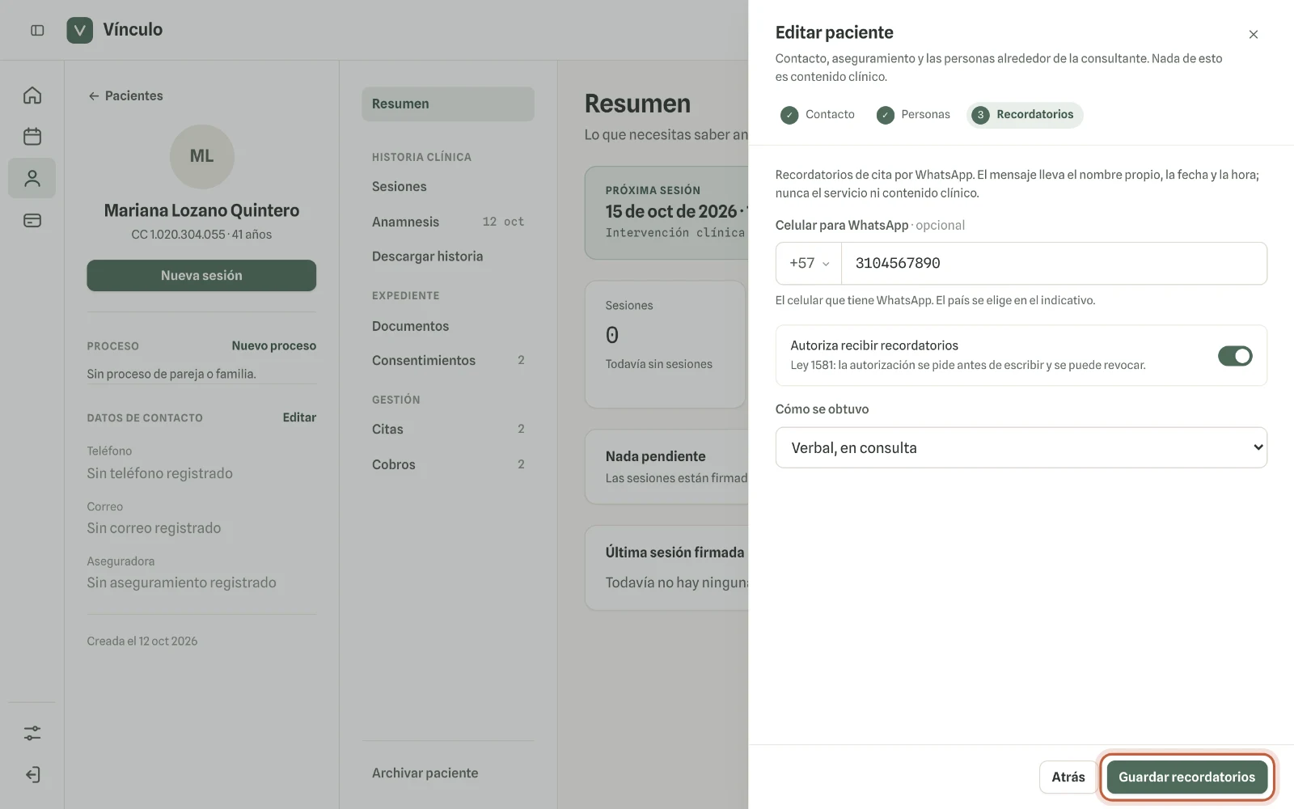This screenshot has width=1294, height=809.
Task: Select the Recordatorios step
Action: pos(1024,115)
